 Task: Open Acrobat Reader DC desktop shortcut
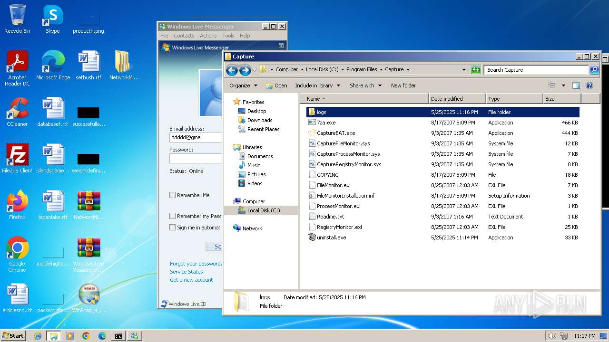coord(17,68)
